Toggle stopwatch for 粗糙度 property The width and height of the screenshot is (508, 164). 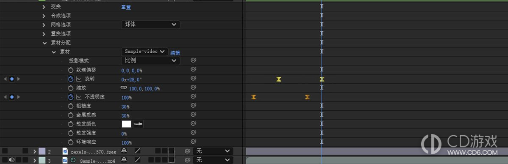click(x=71, y=106)
